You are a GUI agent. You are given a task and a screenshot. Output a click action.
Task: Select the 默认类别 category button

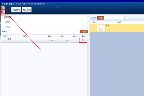click(27, 10)
